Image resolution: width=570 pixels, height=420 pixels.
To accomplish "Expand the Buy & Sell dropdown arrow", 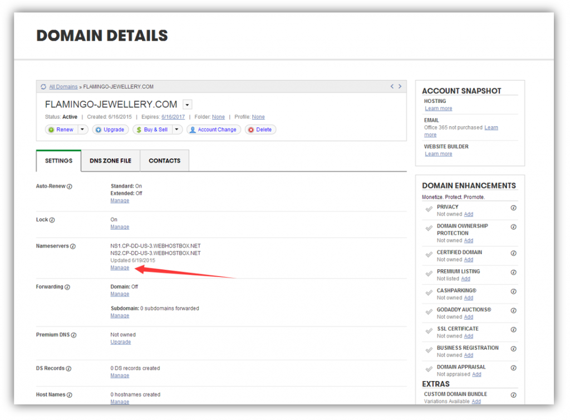I will (177, 130).
